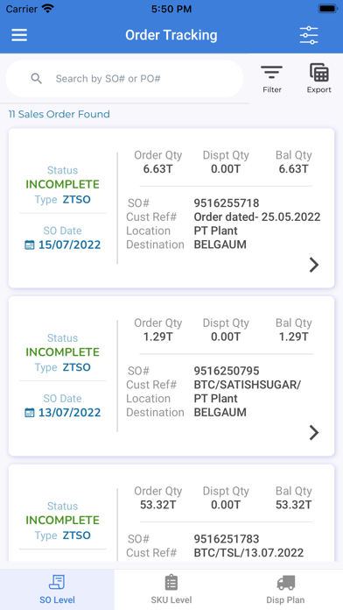
Task: Open the hamburger menu
Action: 19,35
